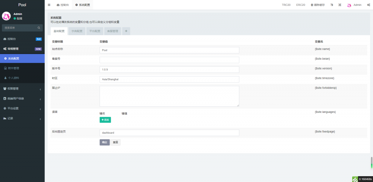
Task: Toggle the sidebar hamburger menu icon
Action: (x=49, y=5)
